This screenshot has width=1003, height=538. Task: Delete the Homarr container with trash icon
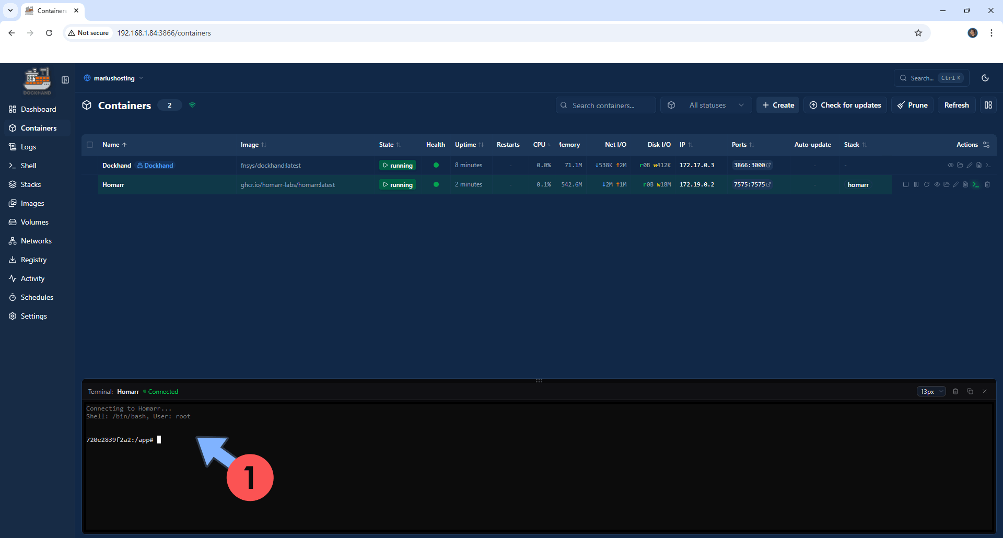click(987, 184)
